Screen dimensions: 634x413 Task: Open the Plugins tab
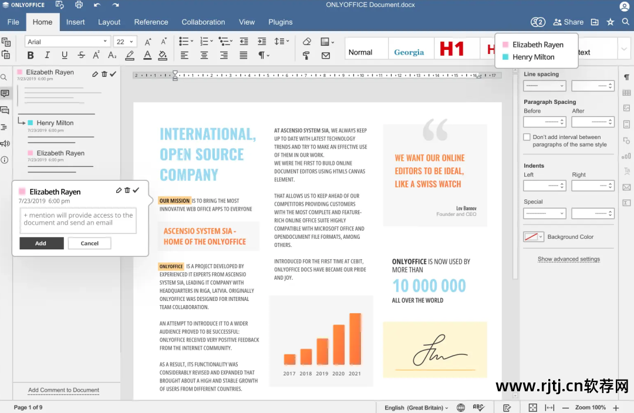pyautogui.click(x=280, y=22)
